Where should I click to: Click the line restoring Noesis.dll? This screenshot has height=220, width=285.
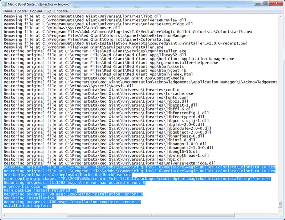(x=69, y=86)
